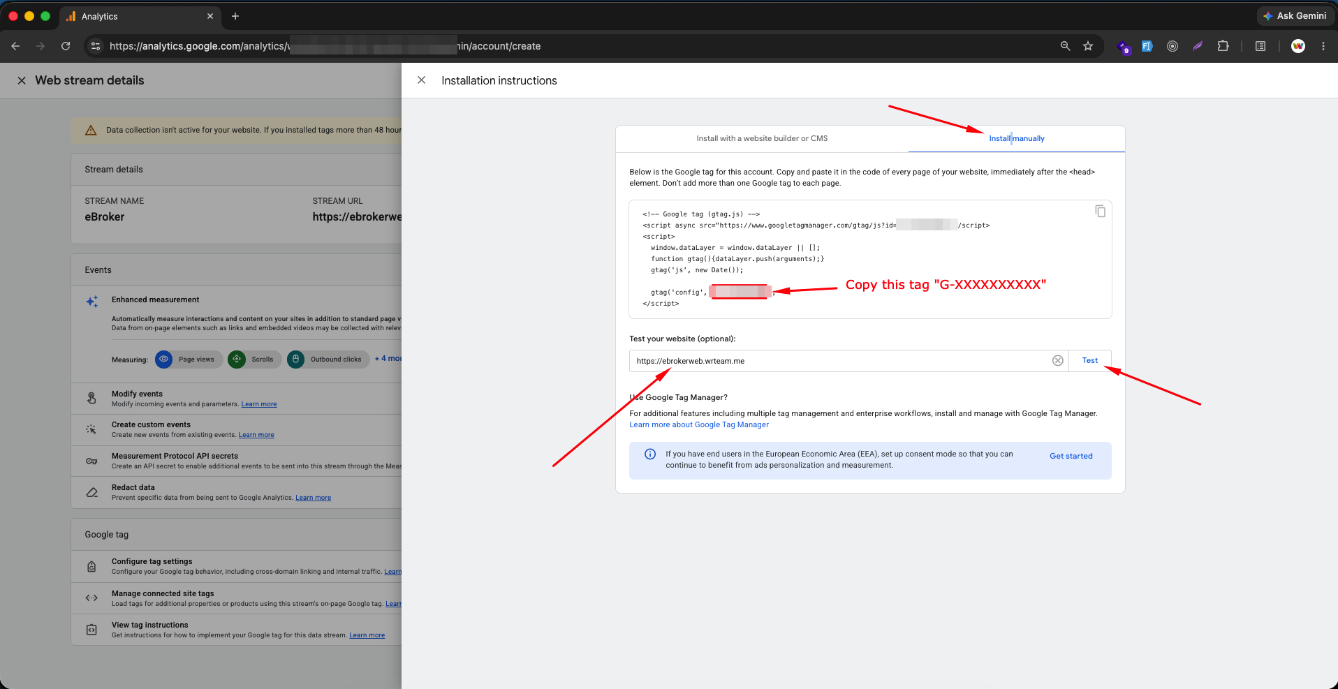Open the Chrome three-dot menu
Viewport: 1338px width, 689px height.
1323,46
